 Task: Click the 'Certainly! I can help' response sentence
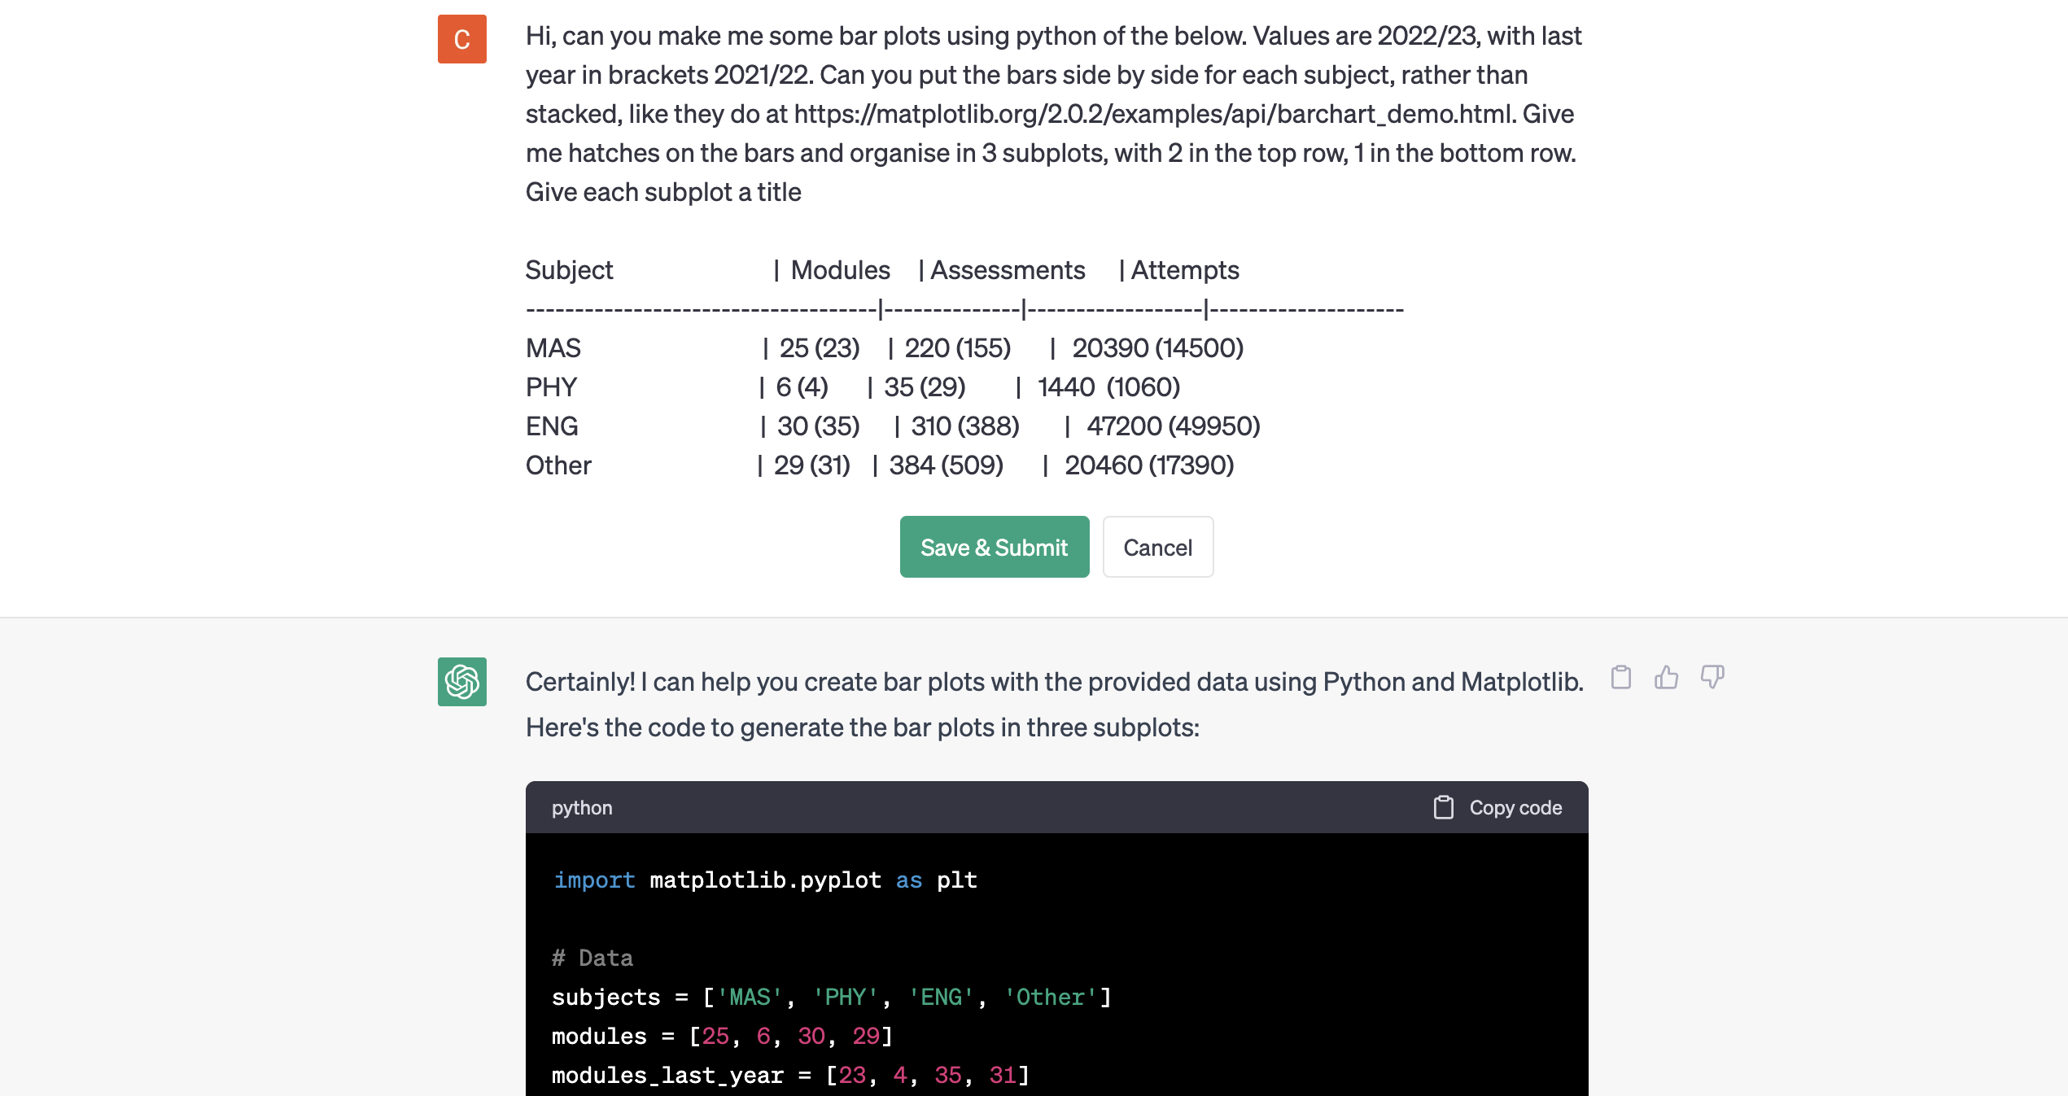pyautogui.click(x=1054, y=682)
